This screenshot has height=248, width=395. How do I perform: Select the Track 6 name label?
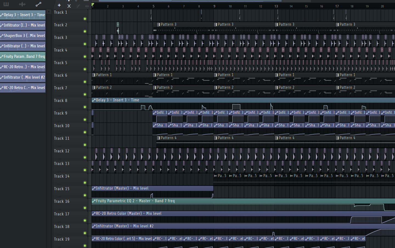[x=60, y=75]
